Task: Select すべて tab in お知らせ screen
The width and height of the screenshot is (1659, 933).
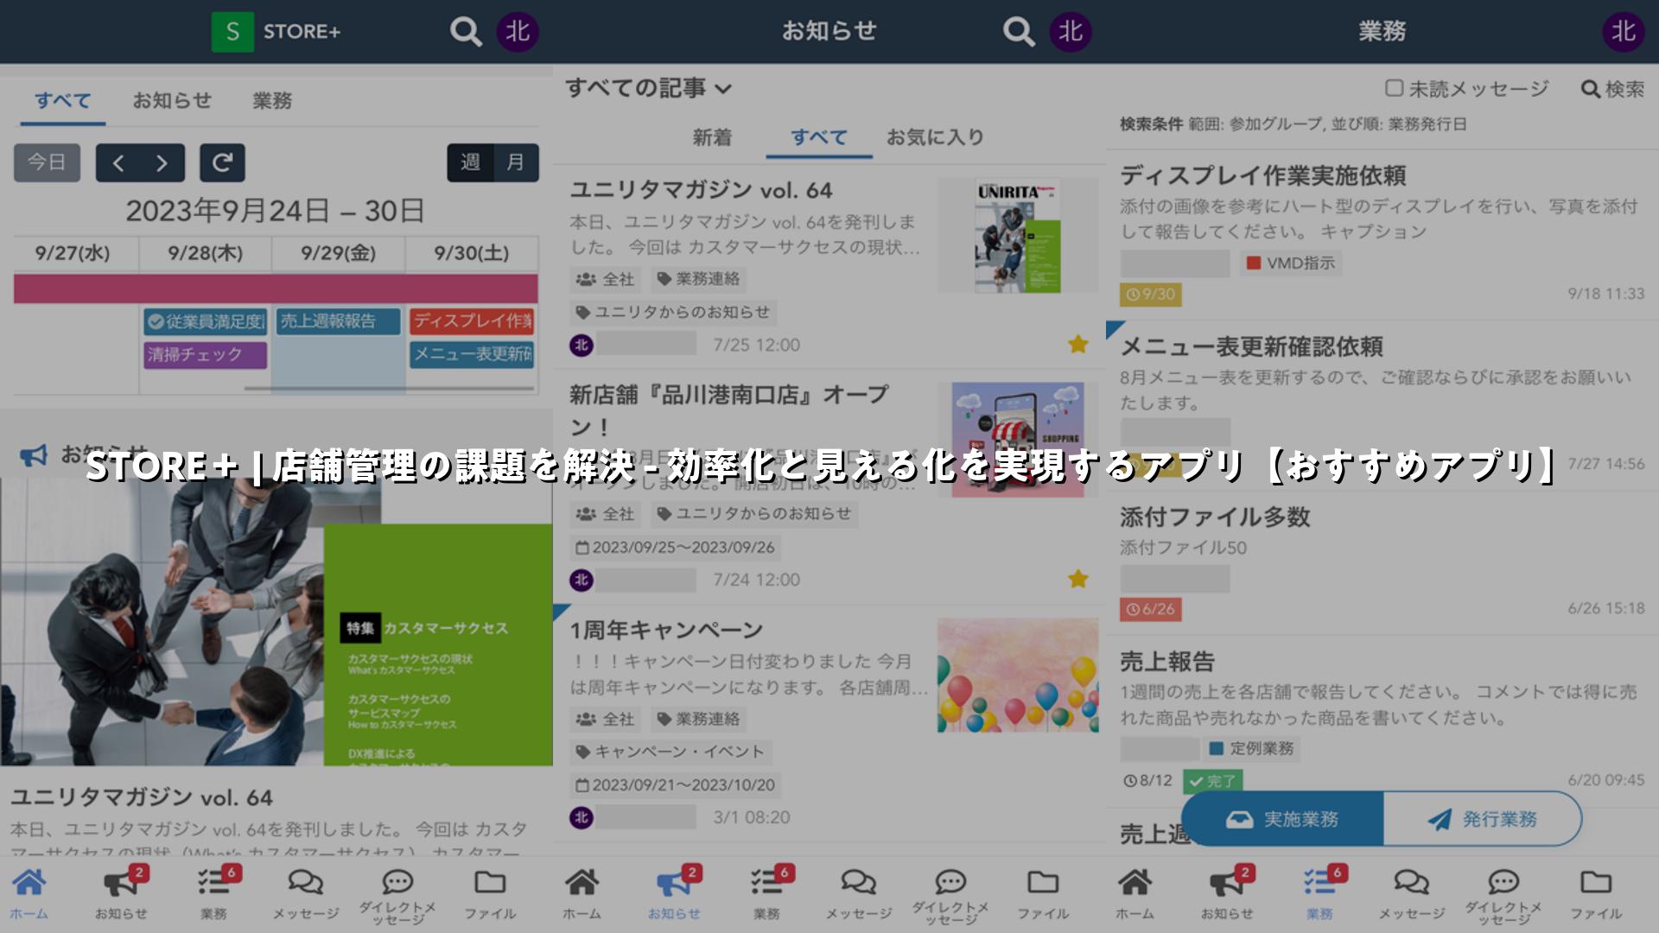Action: [x=819, y=137]
